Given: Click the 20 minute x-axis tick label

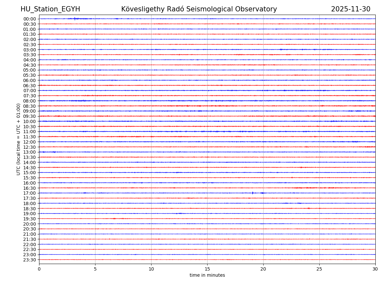Looking at the screenshot, I should click(x=263, y=269).
